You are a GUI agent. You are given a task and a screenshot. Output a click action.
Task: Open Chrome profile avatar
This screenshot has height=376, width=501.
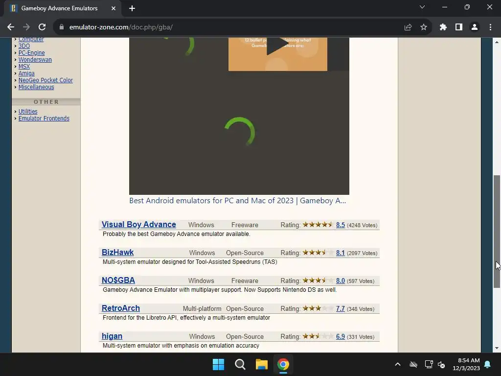(475, 27)
